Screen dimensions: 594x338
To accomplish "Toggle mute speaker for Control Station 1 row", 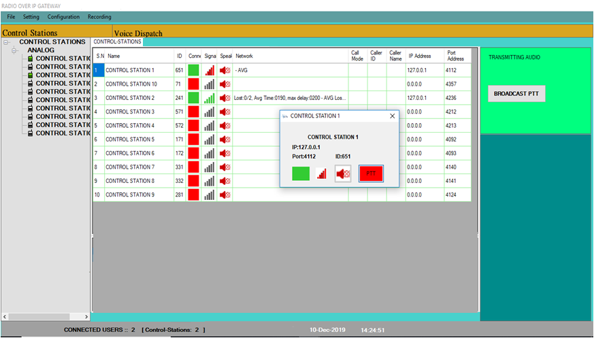I will click(x=225, y=70).
